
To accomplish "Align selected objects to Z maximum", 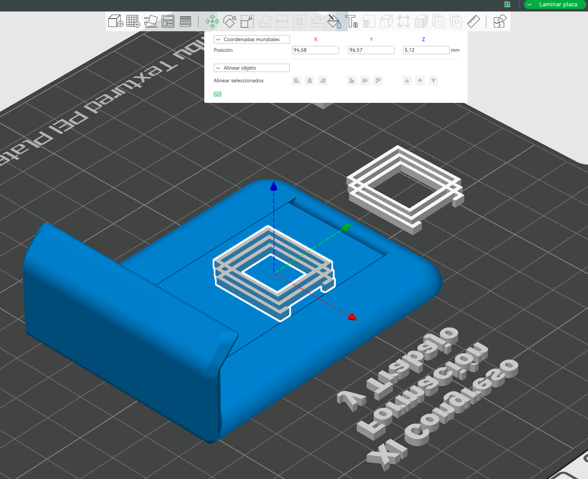I will [x=434, y=81].
